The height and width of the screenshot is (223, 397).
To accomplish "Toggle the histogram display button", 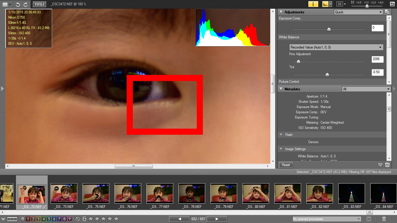I will pyautogui.click(x=325, y=4).
